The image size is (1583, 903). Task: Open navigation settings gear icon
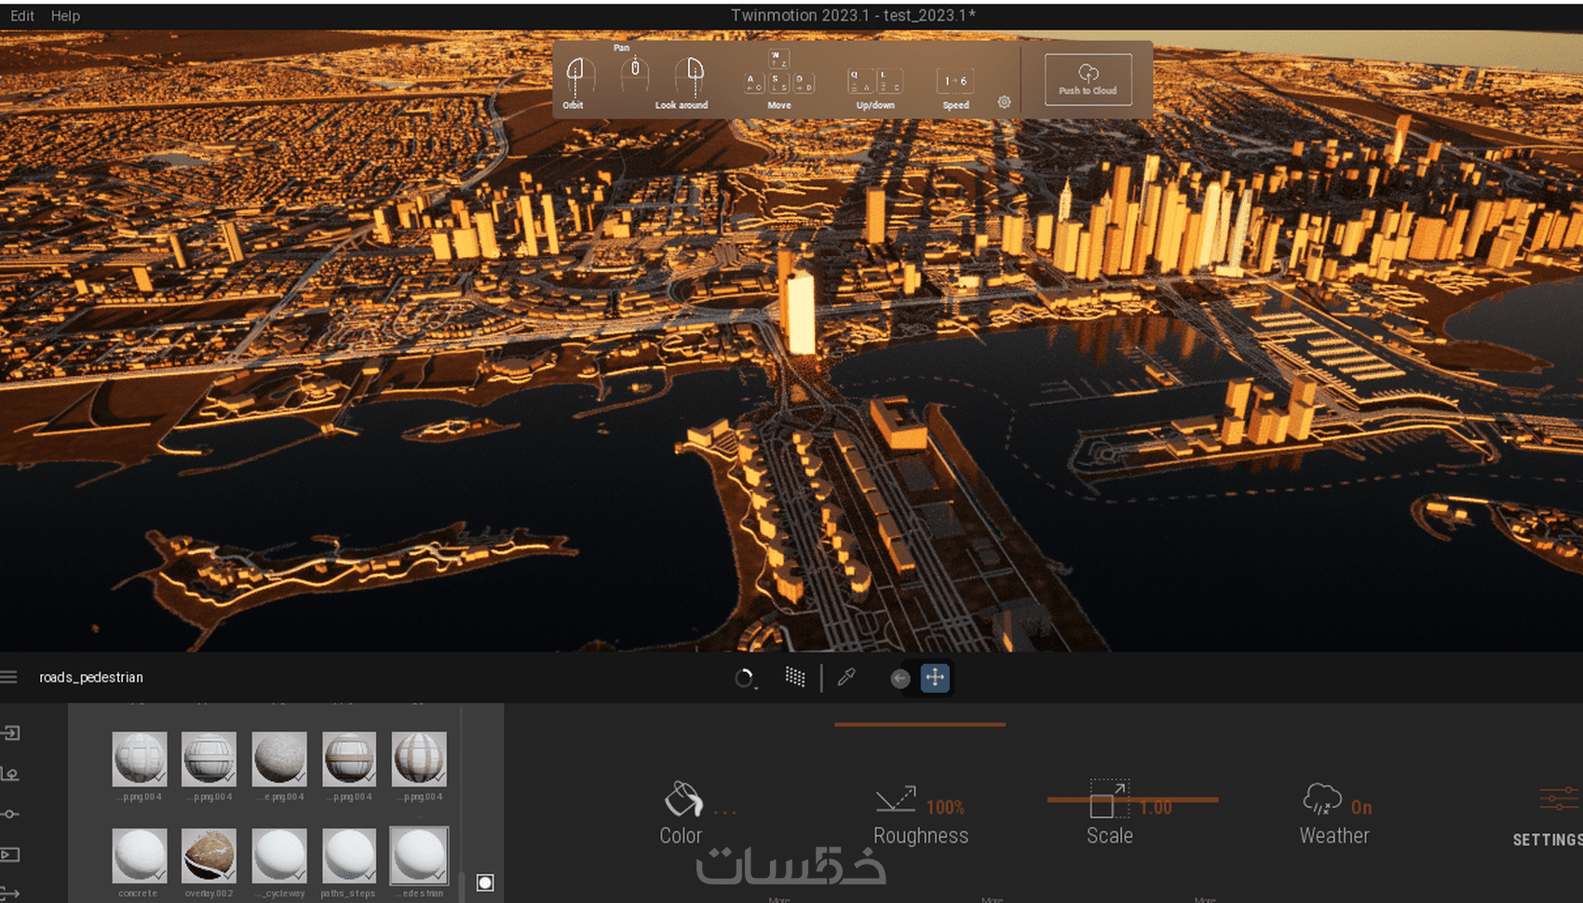pos(1004,102)
